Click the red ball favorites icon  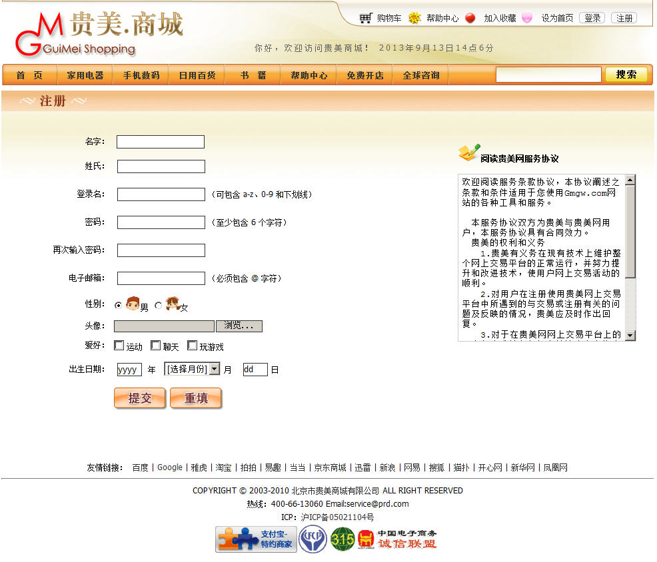[x=470, y=18]
